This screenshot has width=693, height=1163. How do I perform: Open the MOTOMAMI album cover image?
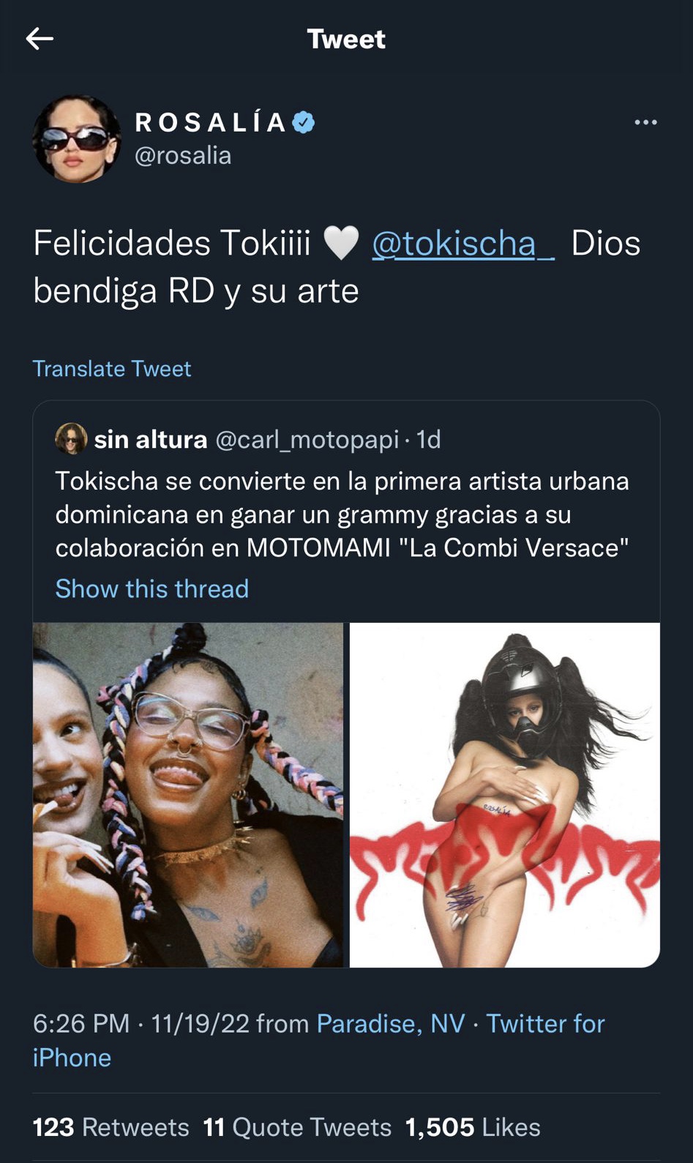[x=505, y=795]
